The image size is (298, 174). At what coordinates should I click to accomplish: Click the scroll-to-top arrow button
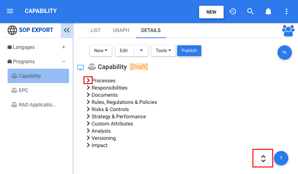(x=281, y=158)
